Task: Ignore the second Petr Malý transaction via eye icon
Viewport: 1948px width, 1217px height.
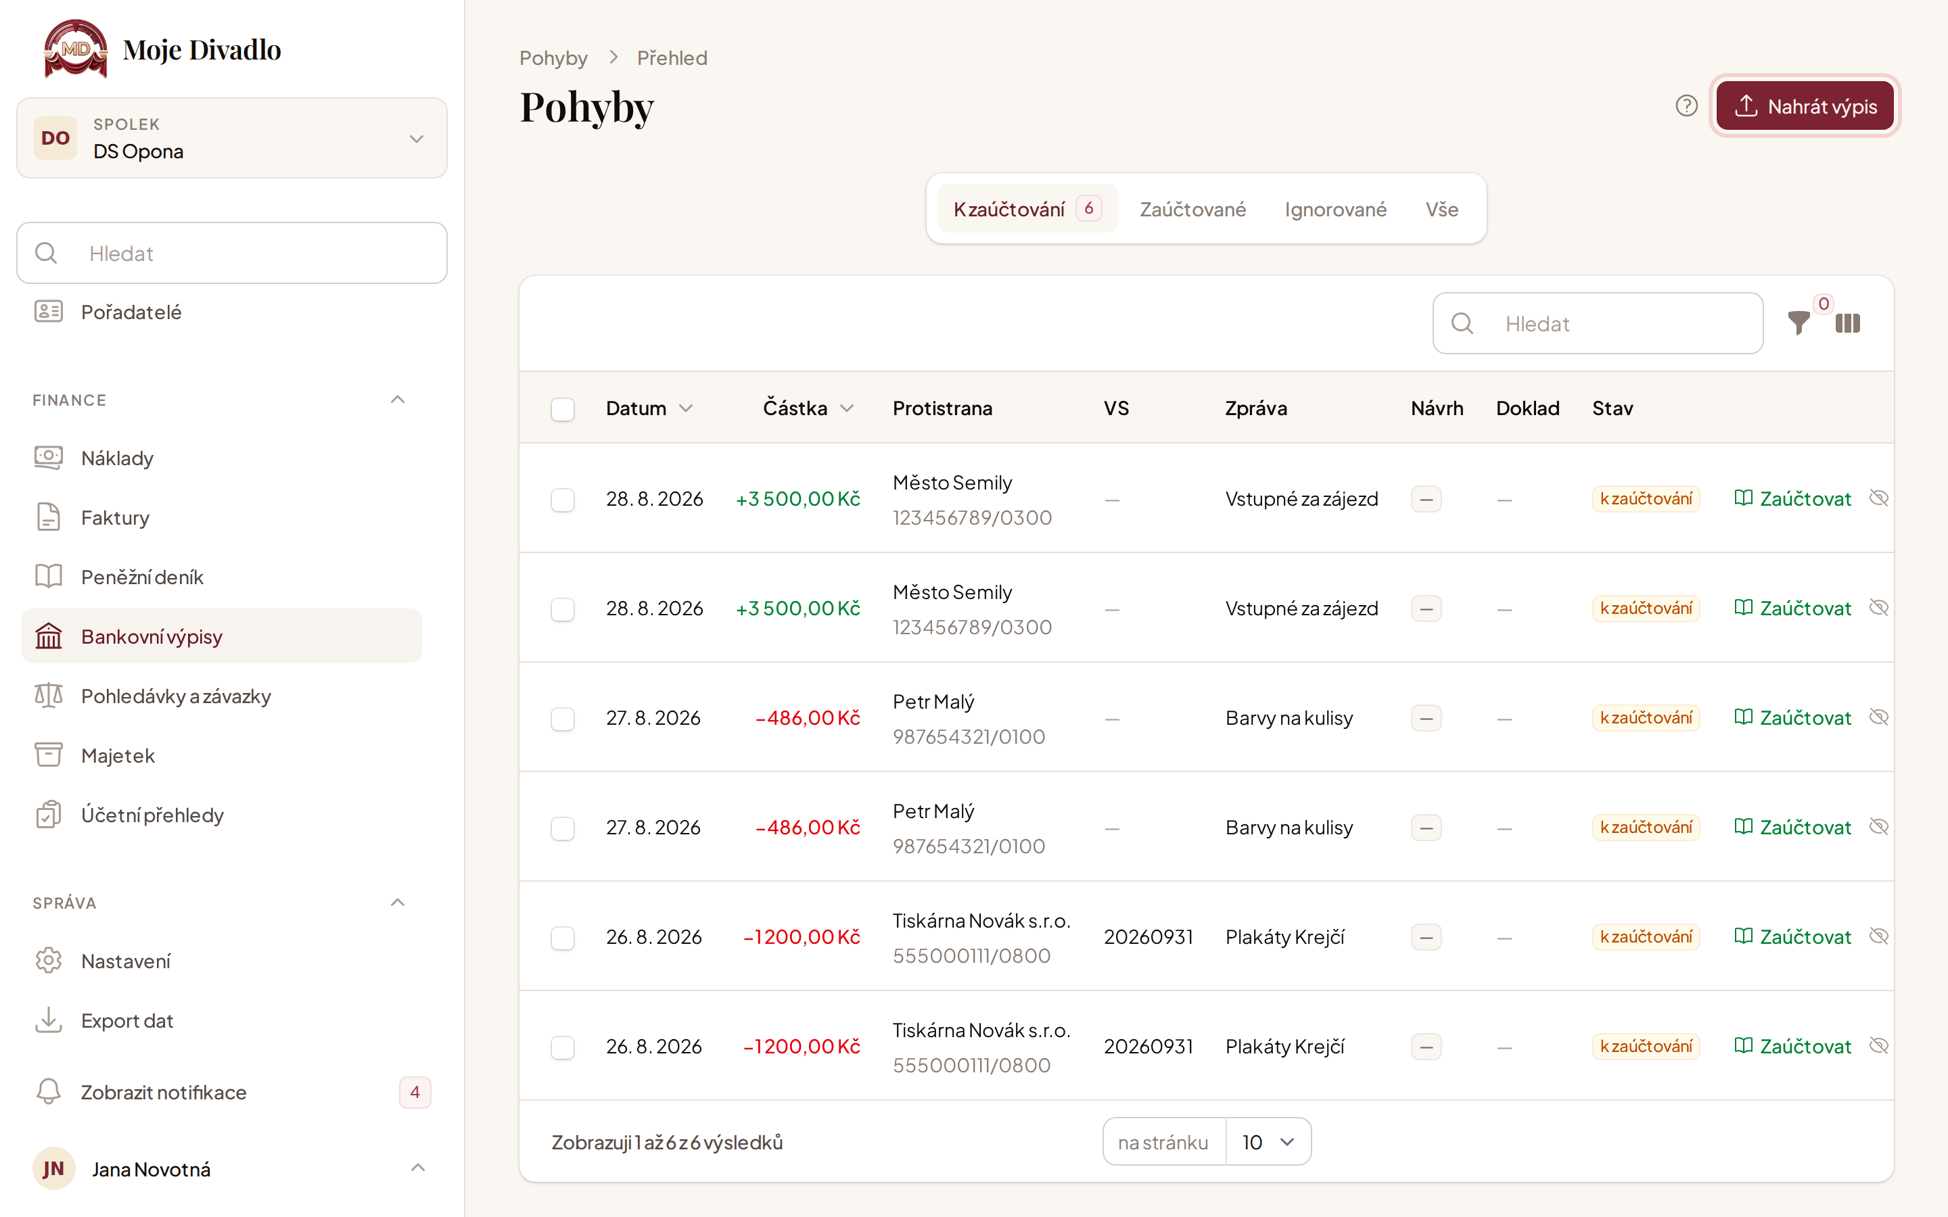Action: click(1879, 827)
